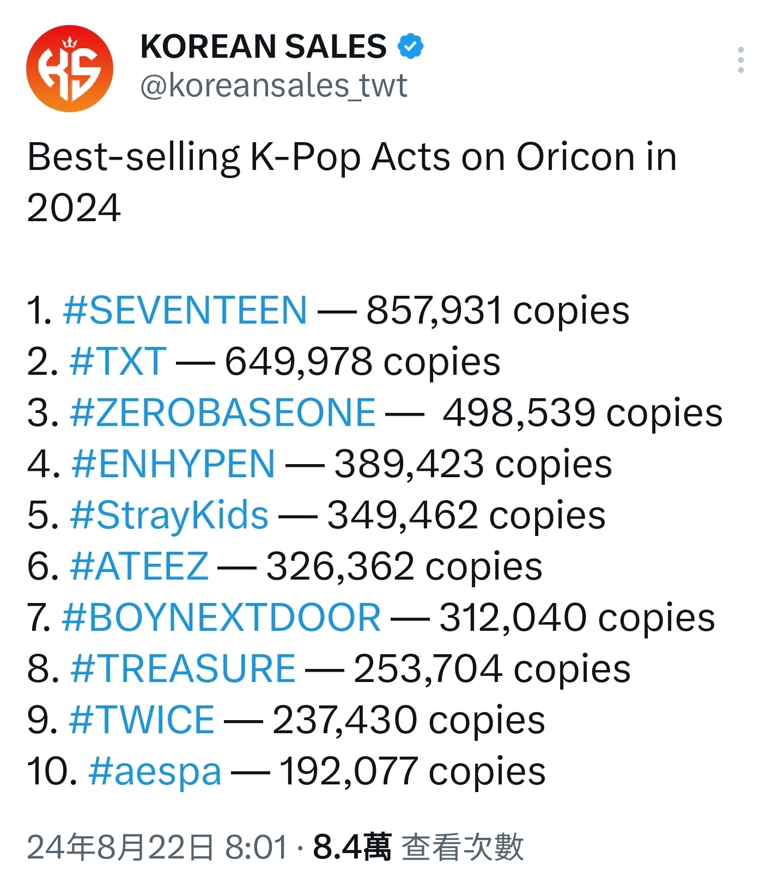
Task: Click the blue verified badge icon
Action: (x=410, y=46)
